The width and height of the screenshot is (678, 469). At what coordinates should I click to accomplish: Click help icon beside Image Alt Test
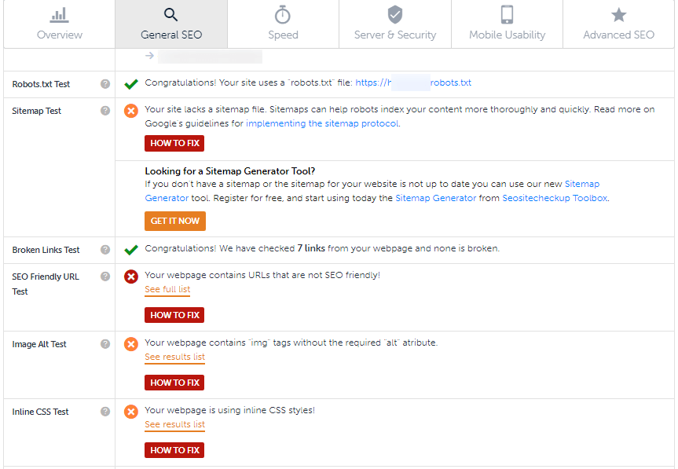105,344
